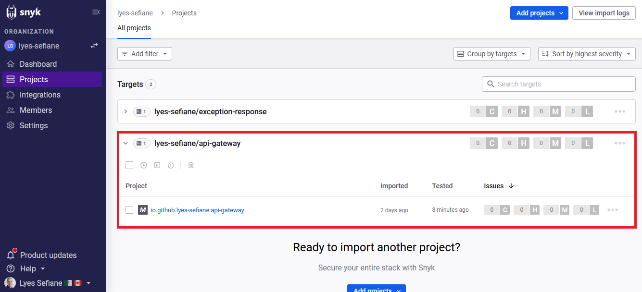Click the '8 minutes ago' tested value
This screenshot has height=292, width=642.
click(450, 210)
